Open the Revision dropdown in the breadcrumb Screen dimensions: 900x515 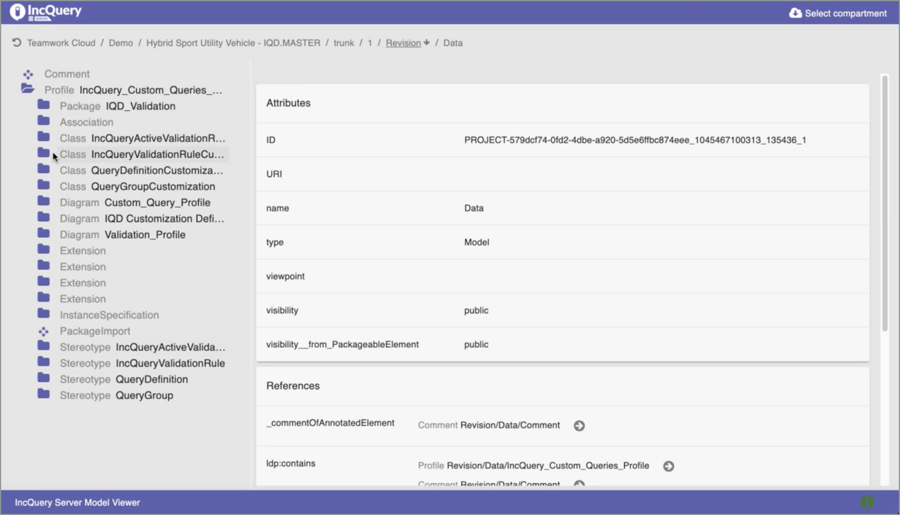[x=408, y=43]
